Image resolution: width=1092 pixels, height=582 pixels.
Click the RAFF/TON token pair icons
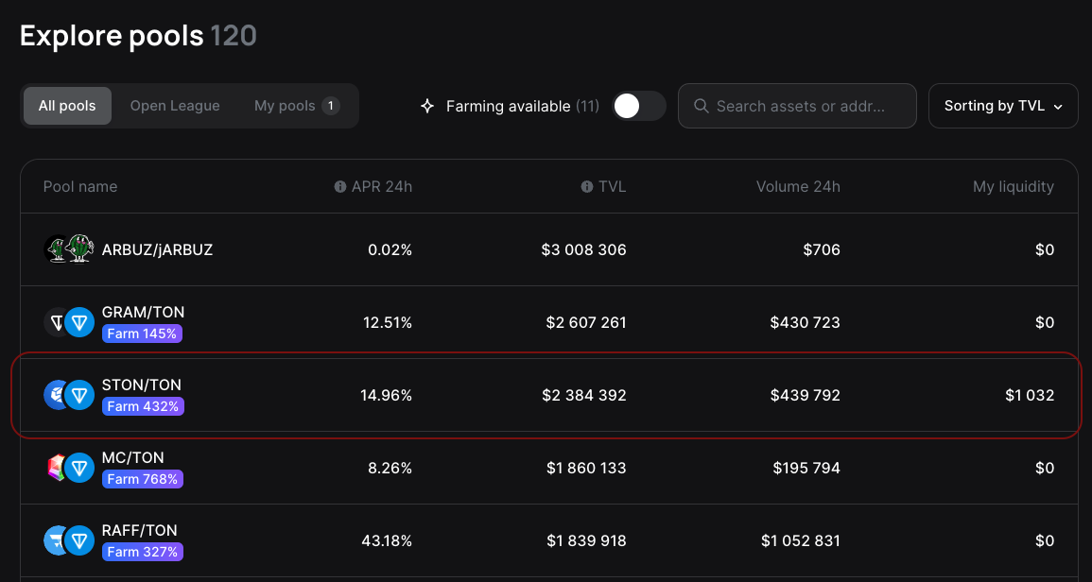(69, 540)
